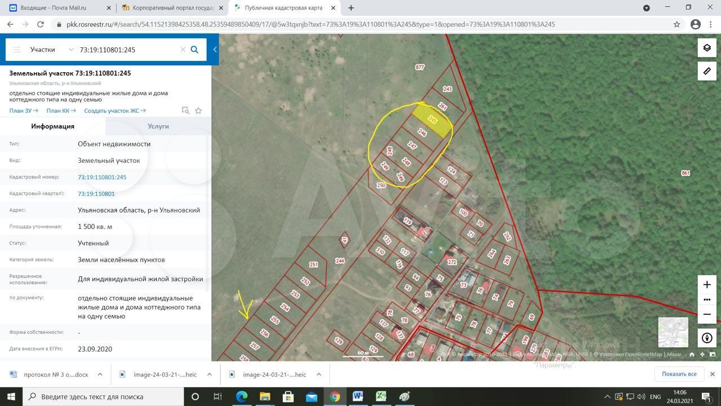Viewport: 721px width, 406px height.
Task: Open the extra map options three-dots button
Action: [707, 299]
